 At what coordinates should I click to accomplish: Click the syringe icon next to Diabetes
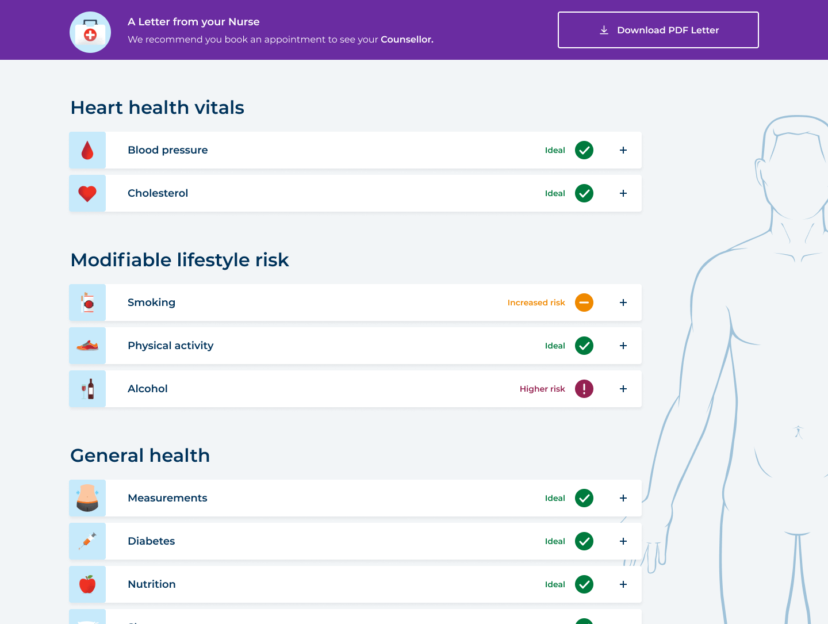(x=87, y=541)
